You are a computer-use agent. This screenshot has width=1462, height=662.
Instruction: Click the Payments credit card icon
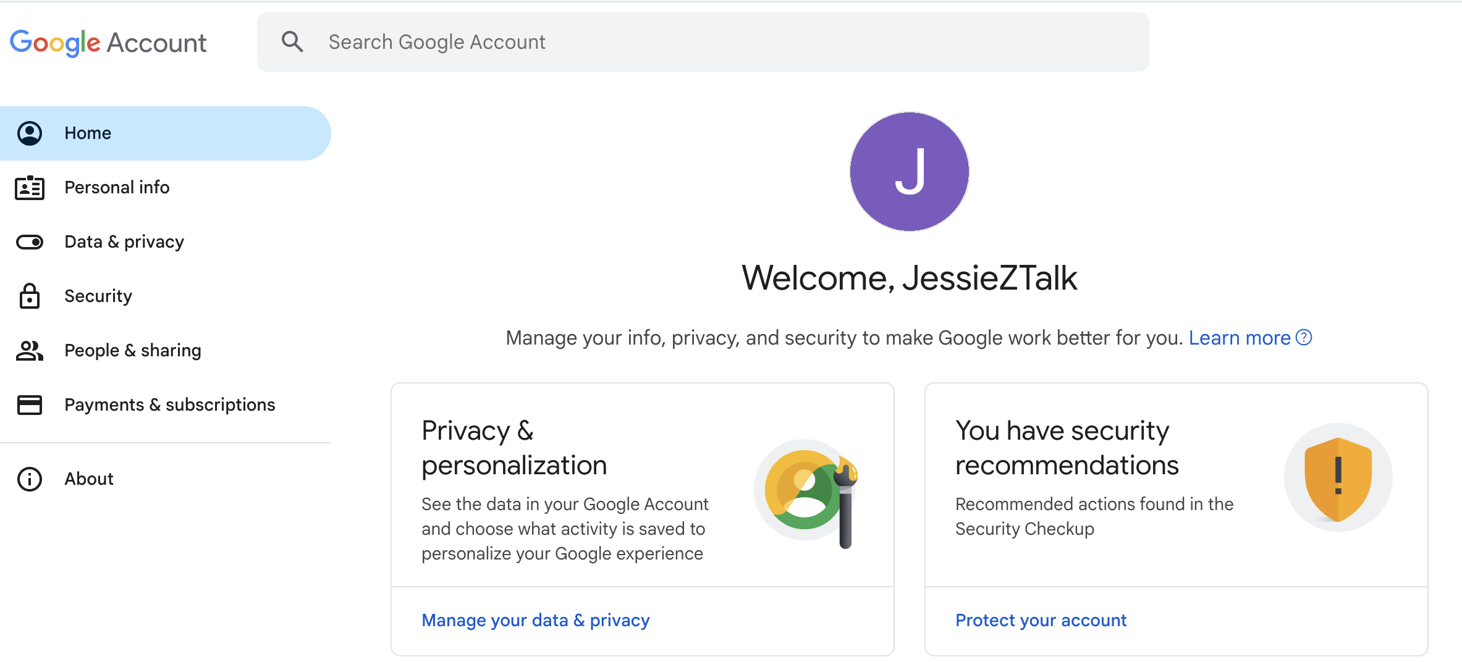(30, 405)
